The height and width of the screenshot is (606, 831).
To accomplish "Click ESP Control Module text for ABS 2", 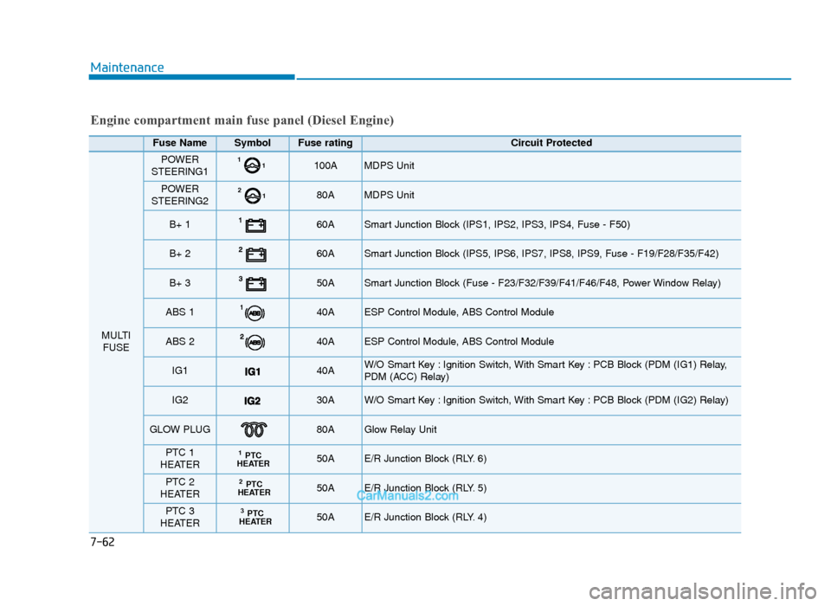I will [x=459, y=342].
